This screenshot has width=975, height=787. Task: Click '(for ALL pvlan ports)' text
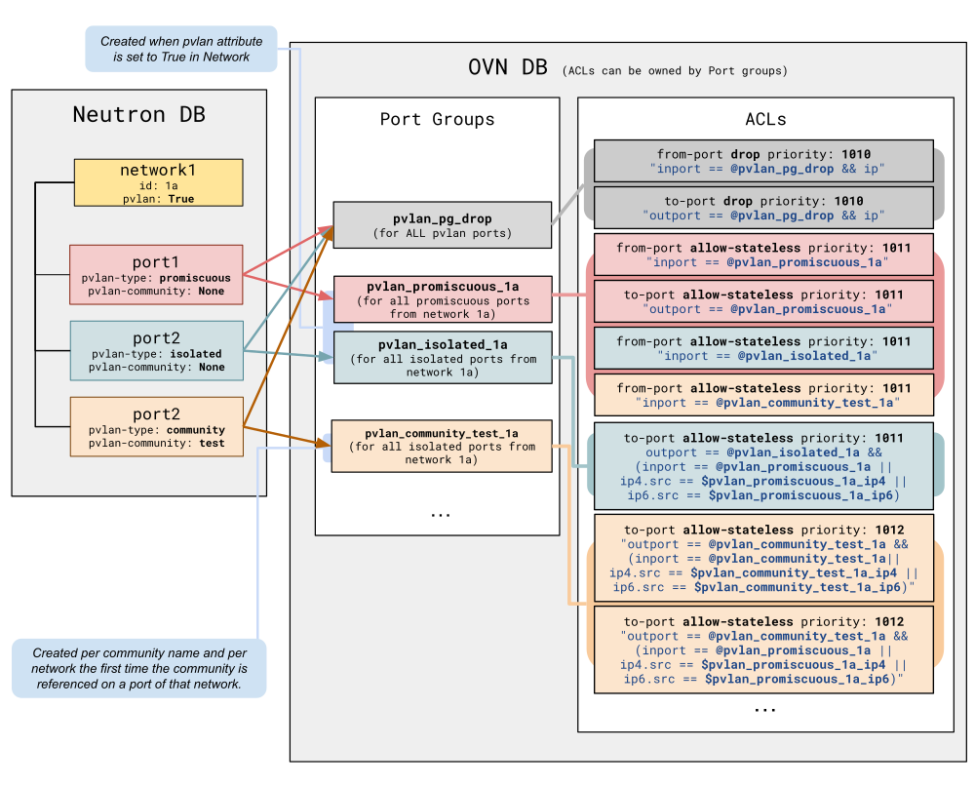point(442,233)
